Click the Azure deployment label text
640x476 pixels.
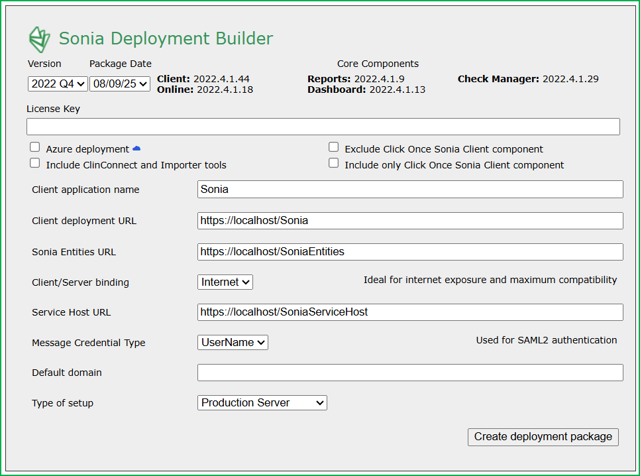[87, 149]
